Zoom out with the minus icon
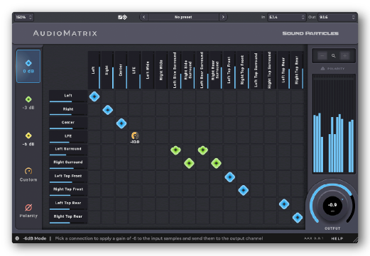Screen dimensions: 370x256 pyautogui.click(x=322, y=56)
